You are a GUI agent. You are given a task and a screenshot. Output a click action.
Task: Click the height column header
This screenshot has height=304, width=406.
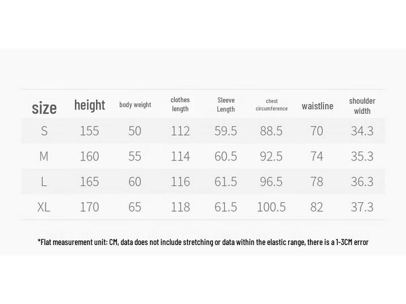(90, 105)
